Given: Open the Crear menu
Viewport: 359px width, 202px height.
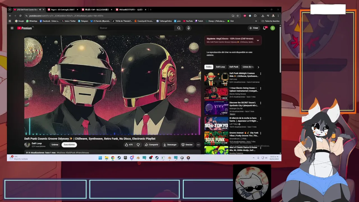Looking at the screenshot, I should (x=254, y=28).
